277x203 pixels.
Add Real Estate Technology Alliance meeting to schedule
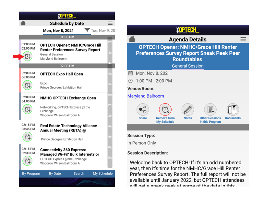point(27,137)
